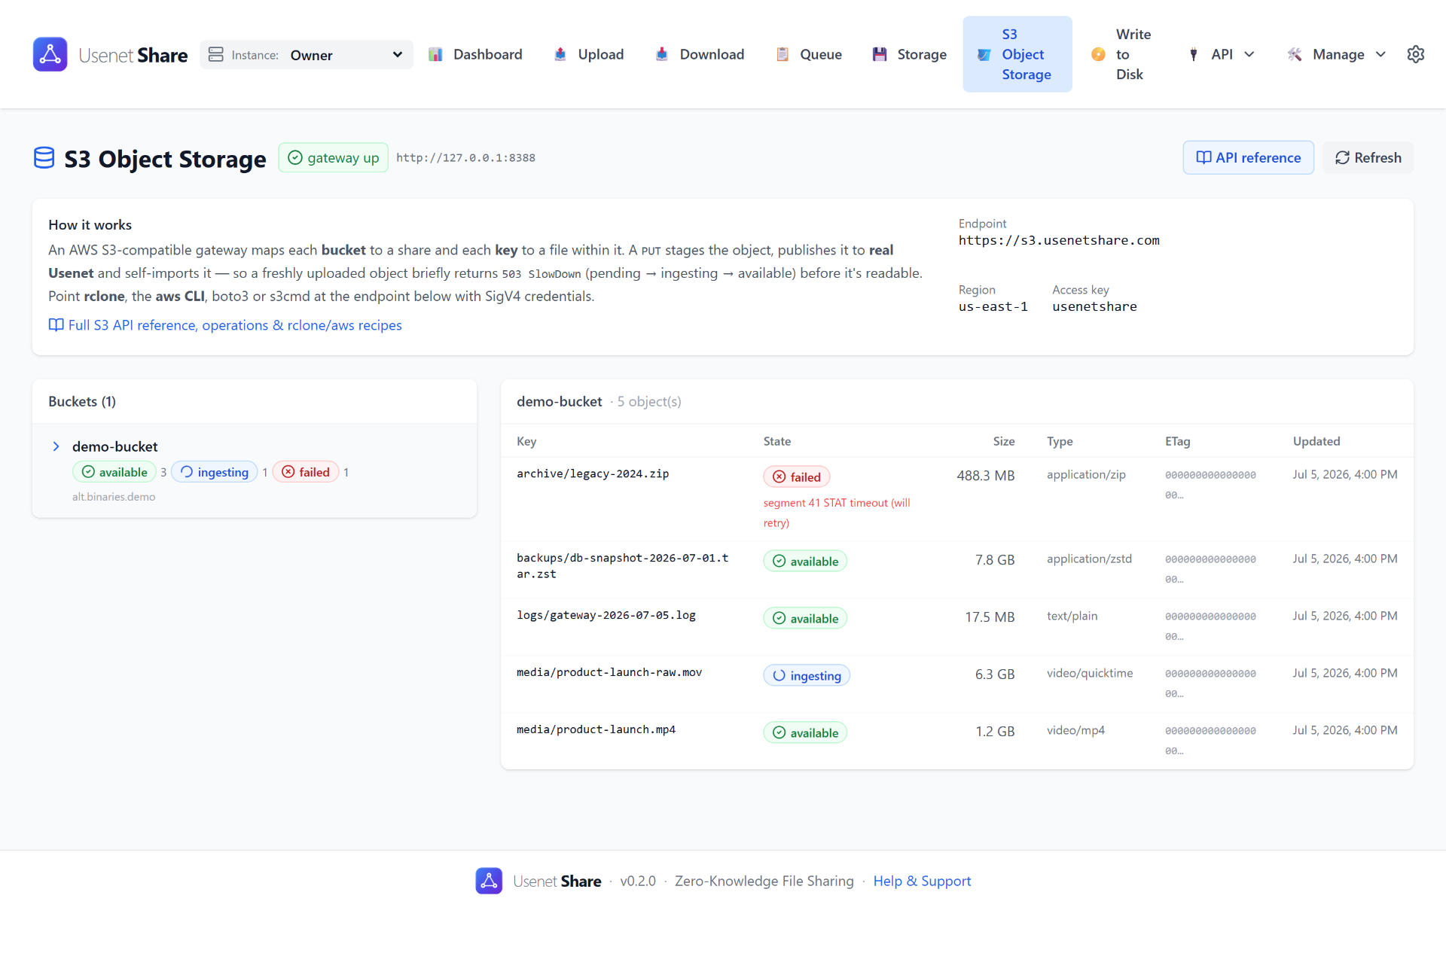Click the Usenet Share logo in the footer
Image resolution: width=1446 pixels, height=959 pixels.
coord(489,881)
